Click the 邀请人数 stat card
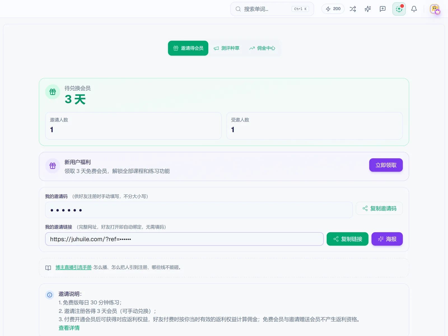The width and height of the screenshot is (448, 336). [x=133, y=126]
